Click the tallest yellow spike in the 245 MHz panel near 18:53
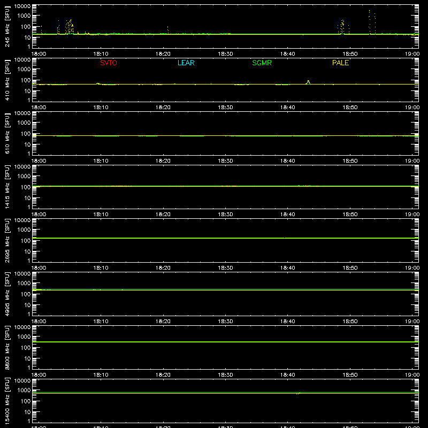428x428 pixels. 370,22
